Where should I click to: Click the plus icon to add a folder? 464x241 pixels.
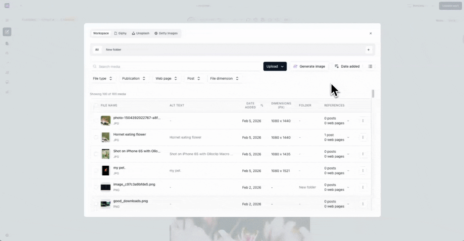point(368,50)
